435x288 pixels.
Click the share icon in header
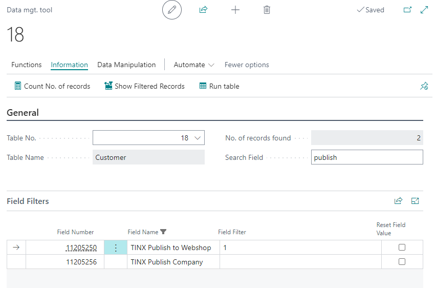click(203, 10)
